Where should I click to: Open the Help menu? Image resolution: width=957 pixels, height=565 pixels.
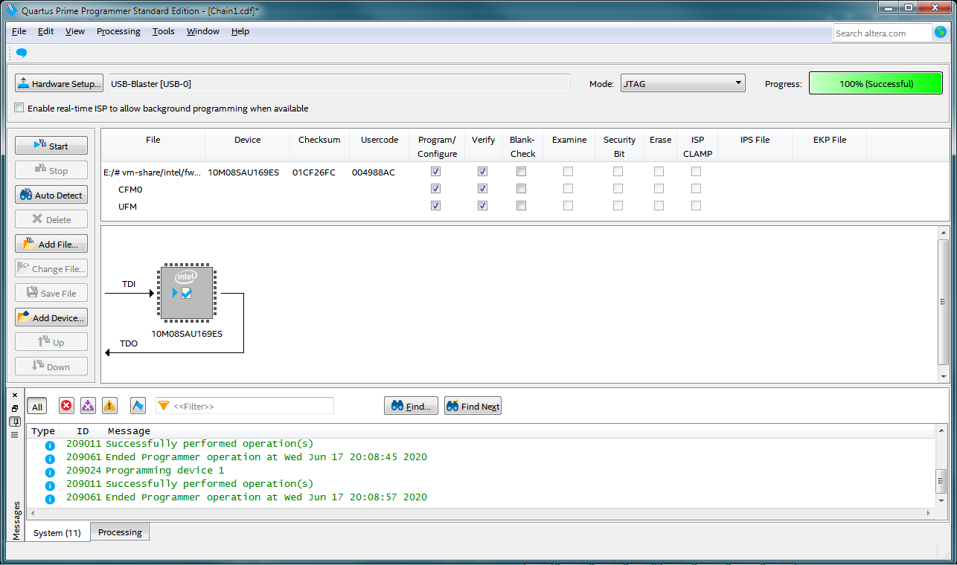pyautogui.click(x=240, y=31)
